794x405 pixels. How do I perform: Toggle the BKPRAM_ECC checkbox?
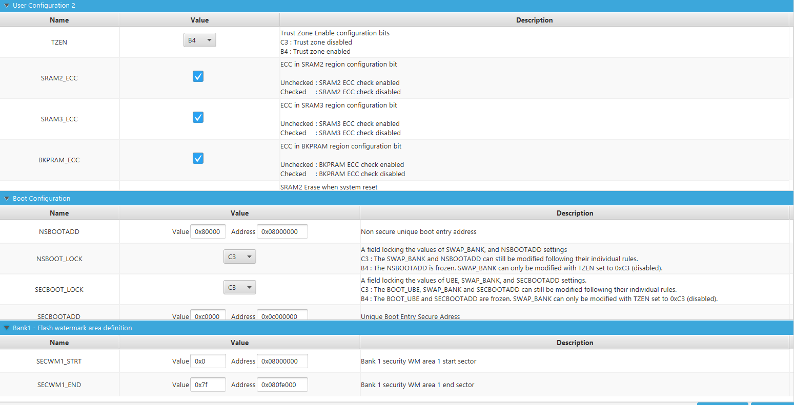198,158
